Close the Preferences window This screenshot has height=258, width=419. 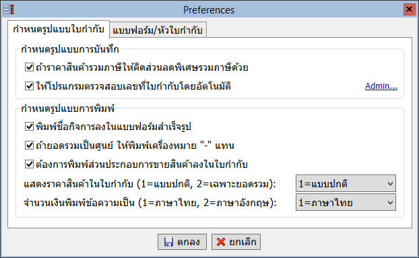pos(409,9)
